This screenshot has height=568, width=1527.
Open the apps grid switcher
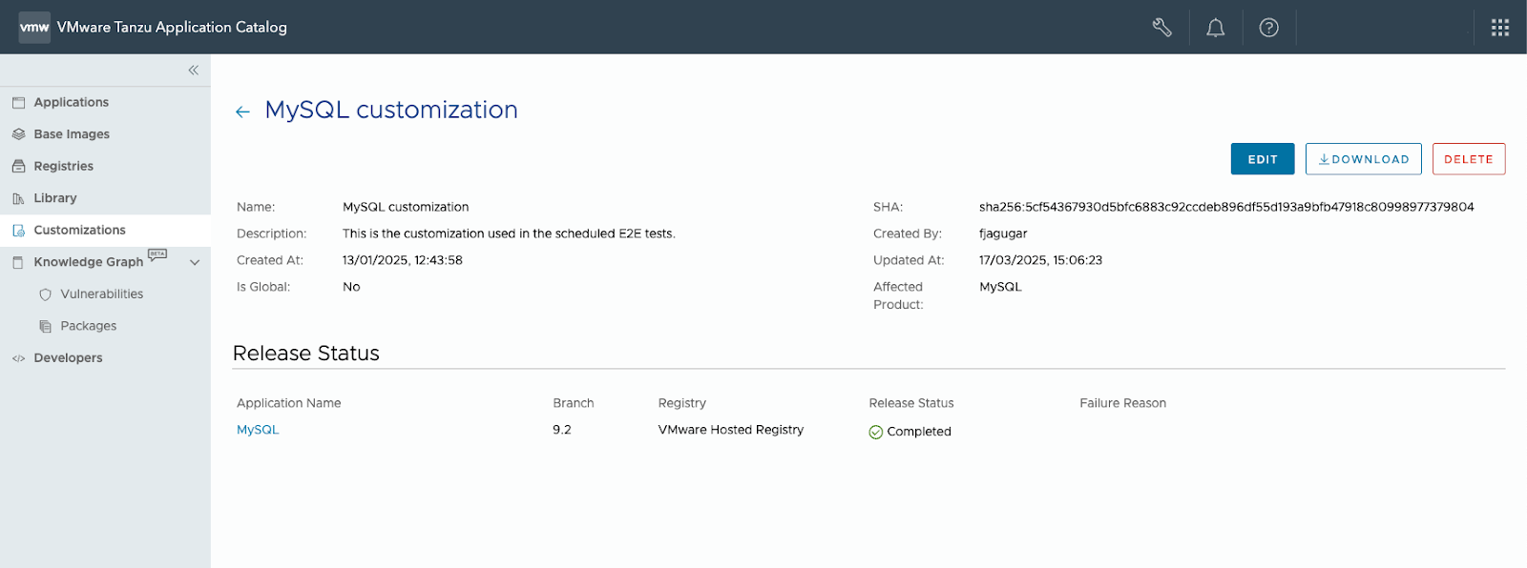[x=1500, y=28]
